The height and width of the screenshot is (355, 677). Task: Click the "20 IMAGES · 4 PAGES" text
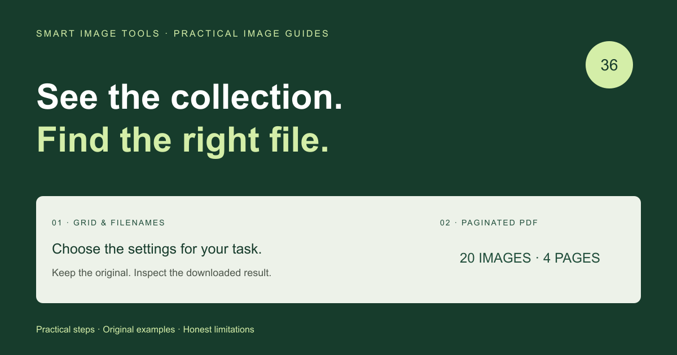pos(530,258)
